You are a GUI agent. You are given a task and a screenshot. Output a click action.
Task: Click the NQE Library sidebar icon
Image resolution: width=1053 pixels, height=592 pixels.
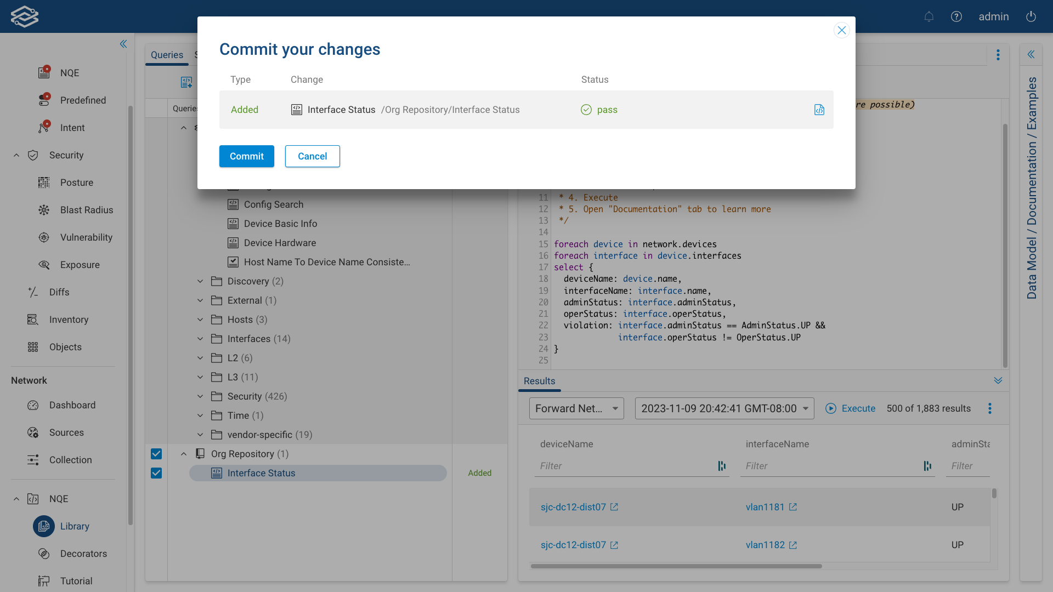(44, 526)
